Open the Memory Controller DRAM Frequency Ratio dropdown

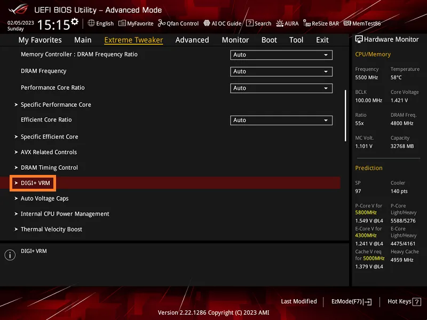[x=281, y=54]
